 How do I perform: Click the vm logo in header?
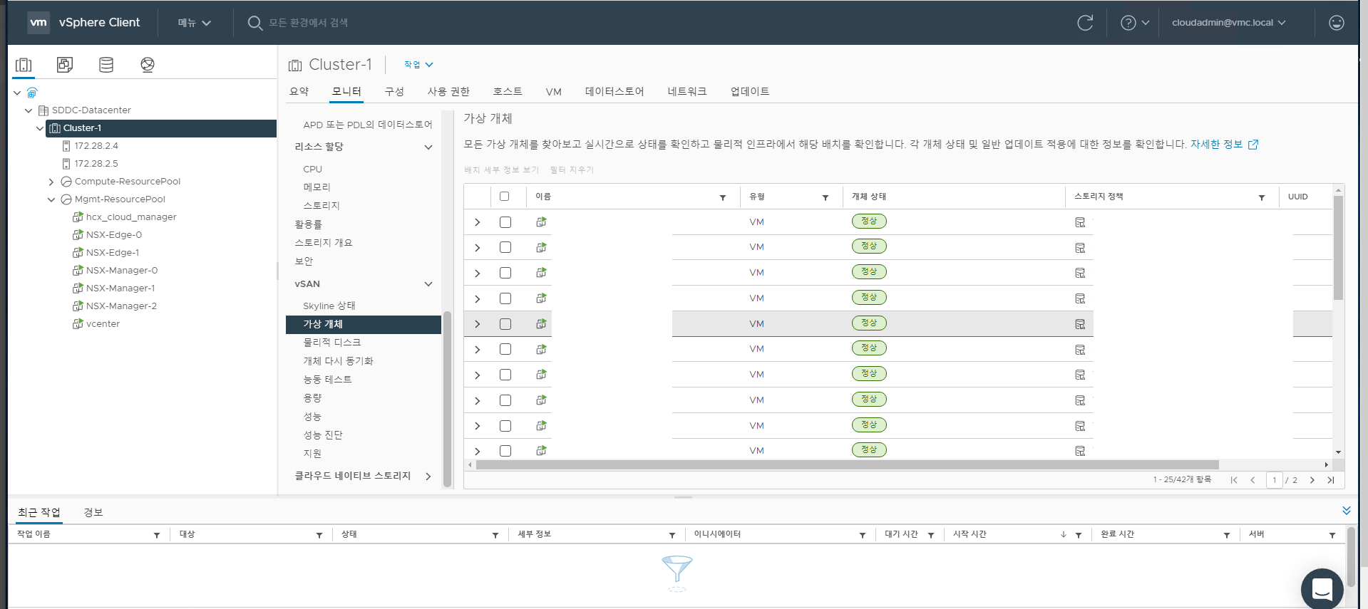click(x=38, y=22)
